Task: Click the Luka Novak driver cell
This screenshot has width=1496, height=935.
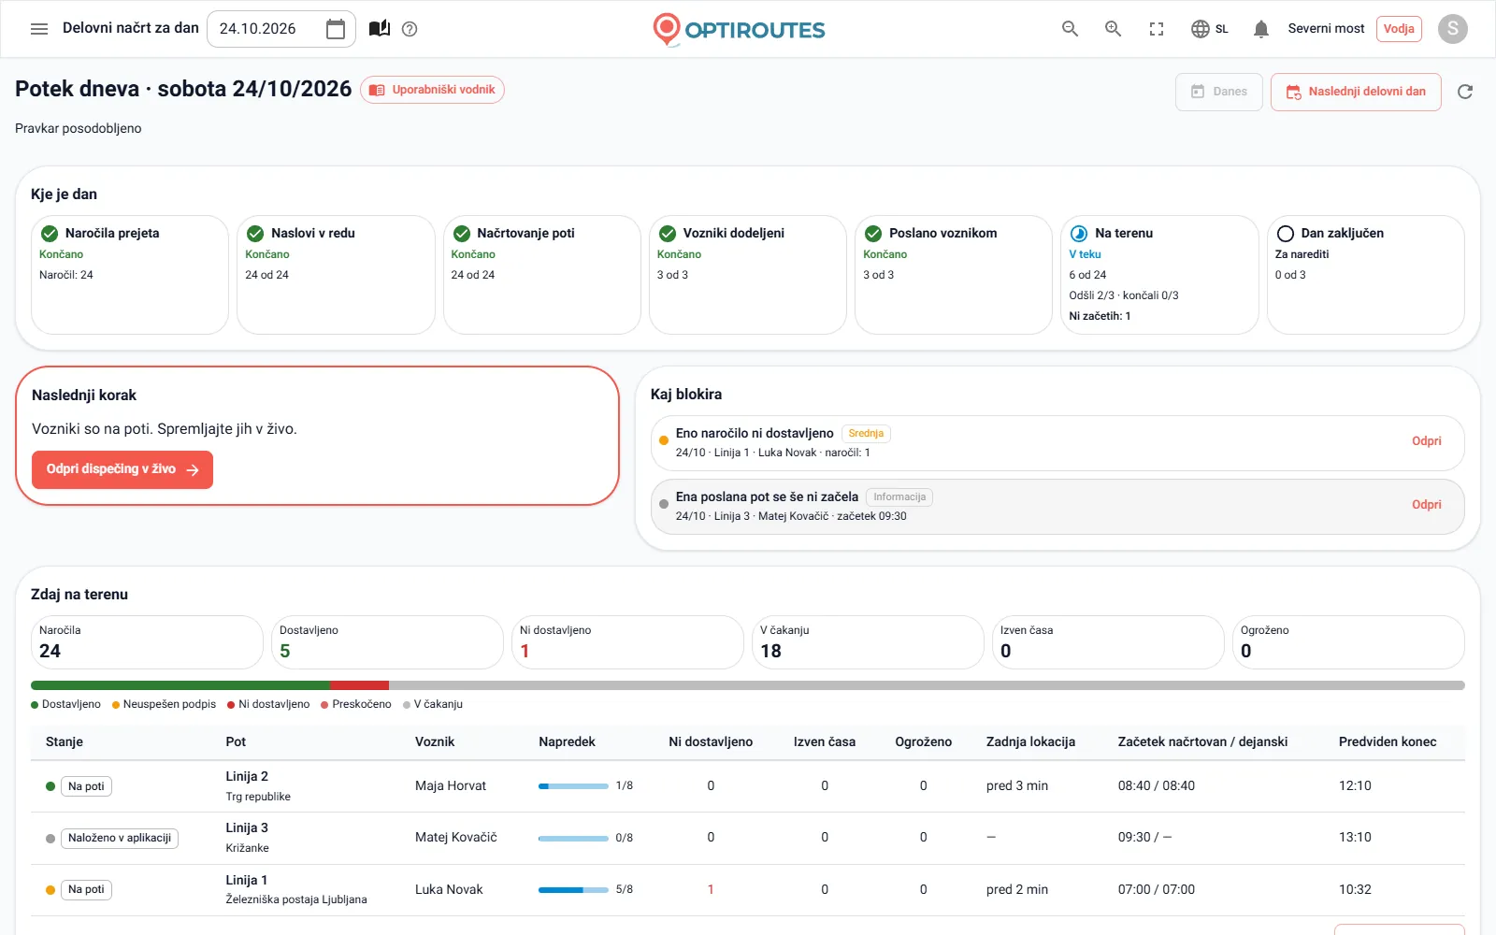Action: click(x=449, y=890)
